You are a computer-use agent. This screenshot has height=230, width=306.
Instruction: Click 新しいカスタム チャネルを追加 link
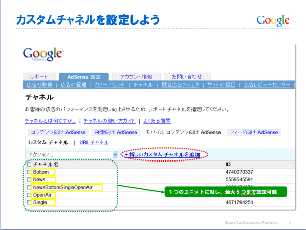tap(163, 155)
